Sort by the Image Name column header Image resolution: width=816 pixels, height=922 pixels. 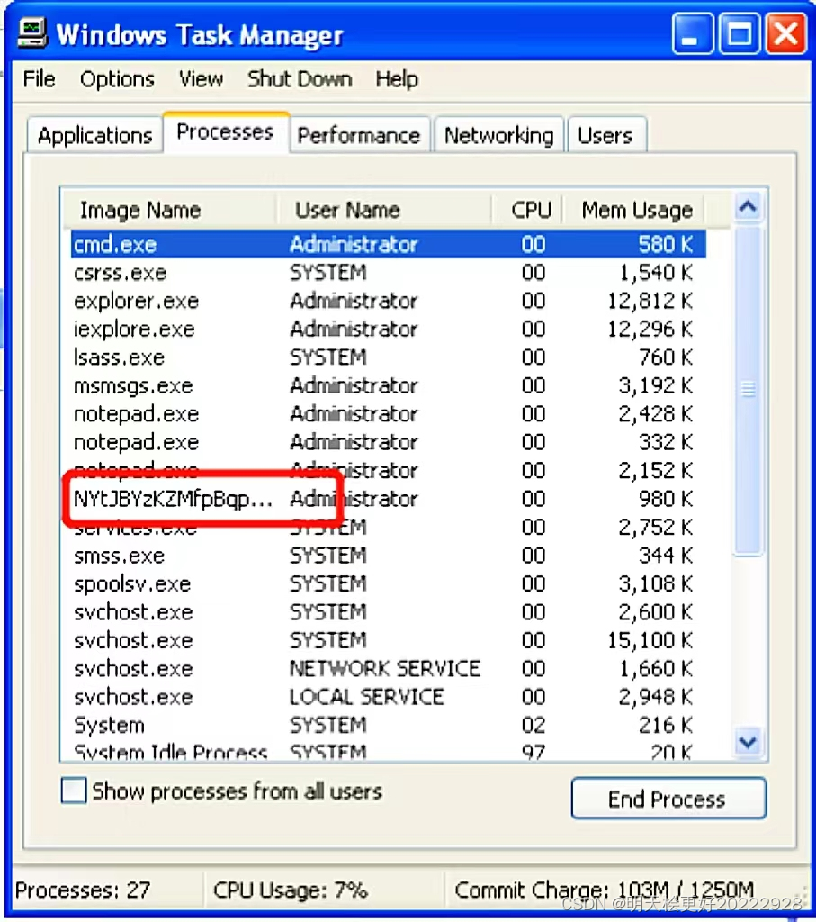coord(169,209)
